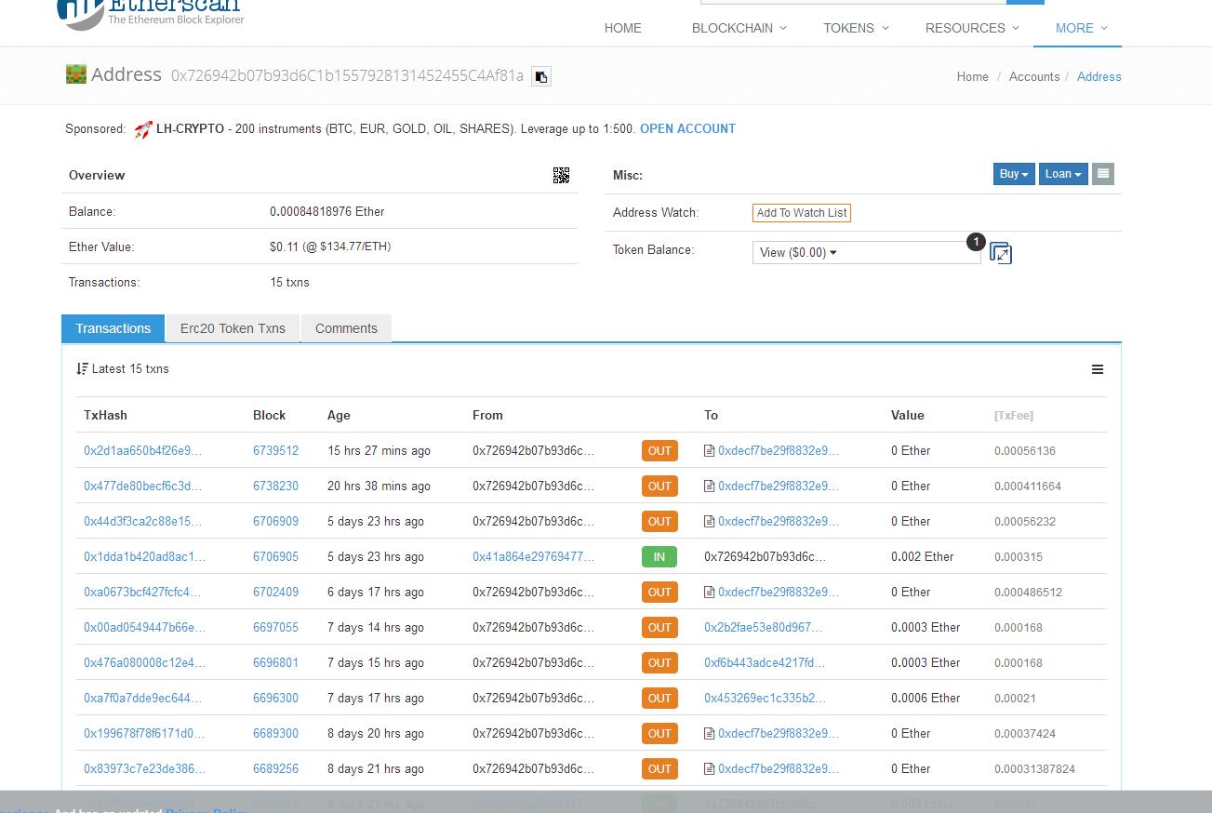Open block 6702409
The image size is (1212, 813).
(275, 593)
